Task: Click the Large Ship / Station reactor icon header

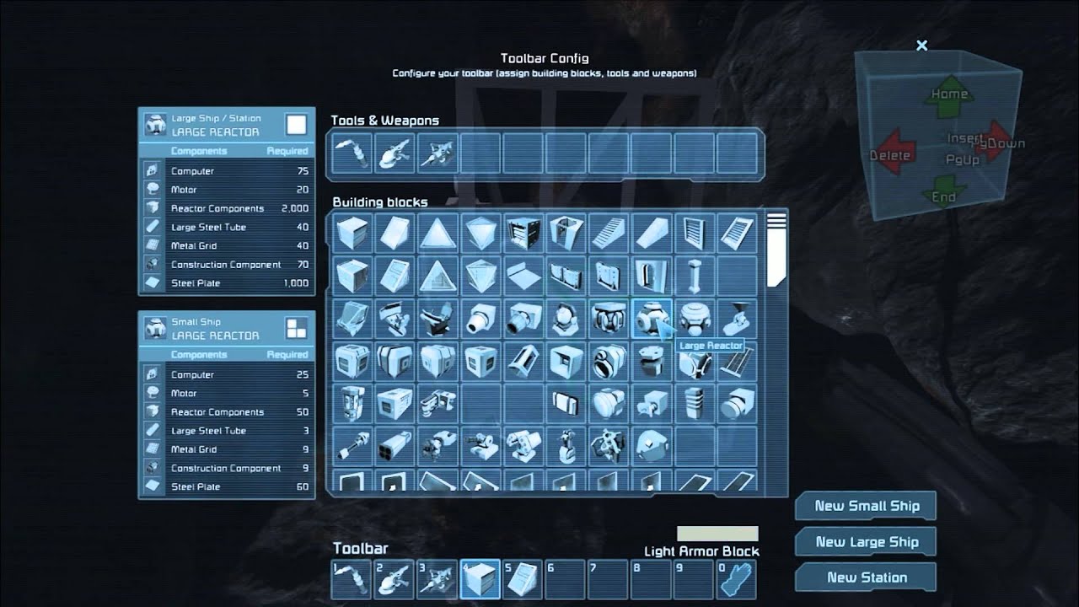Action: (x=154, y=126)
